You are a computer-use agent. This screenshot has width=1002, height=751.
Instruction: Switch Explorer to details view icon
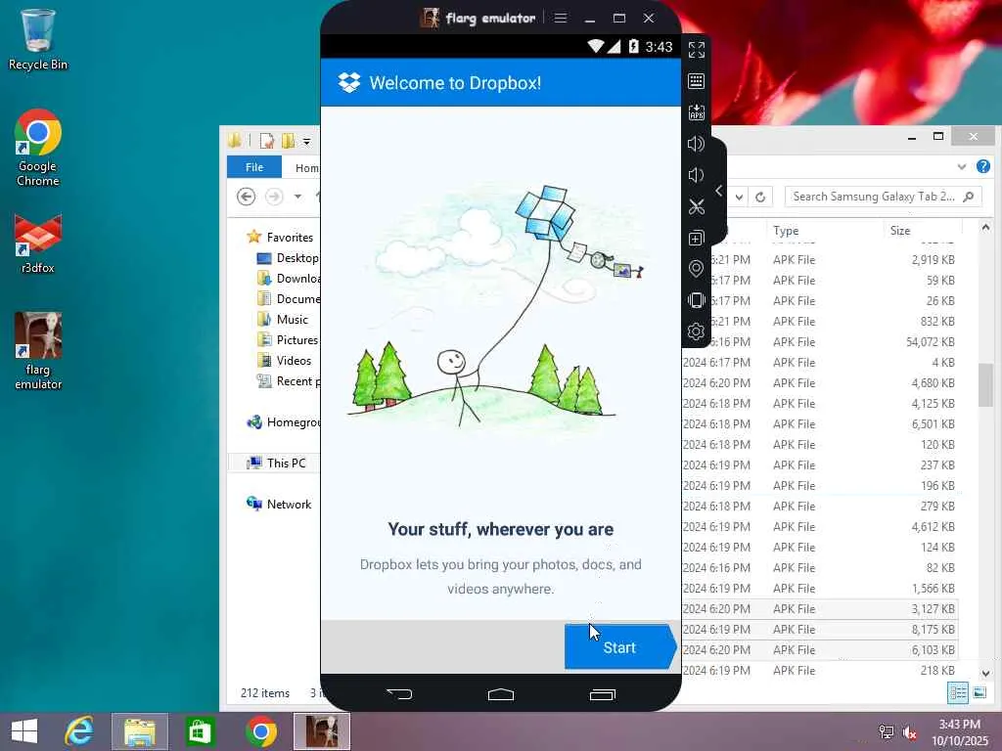click(x=957, y=693)
